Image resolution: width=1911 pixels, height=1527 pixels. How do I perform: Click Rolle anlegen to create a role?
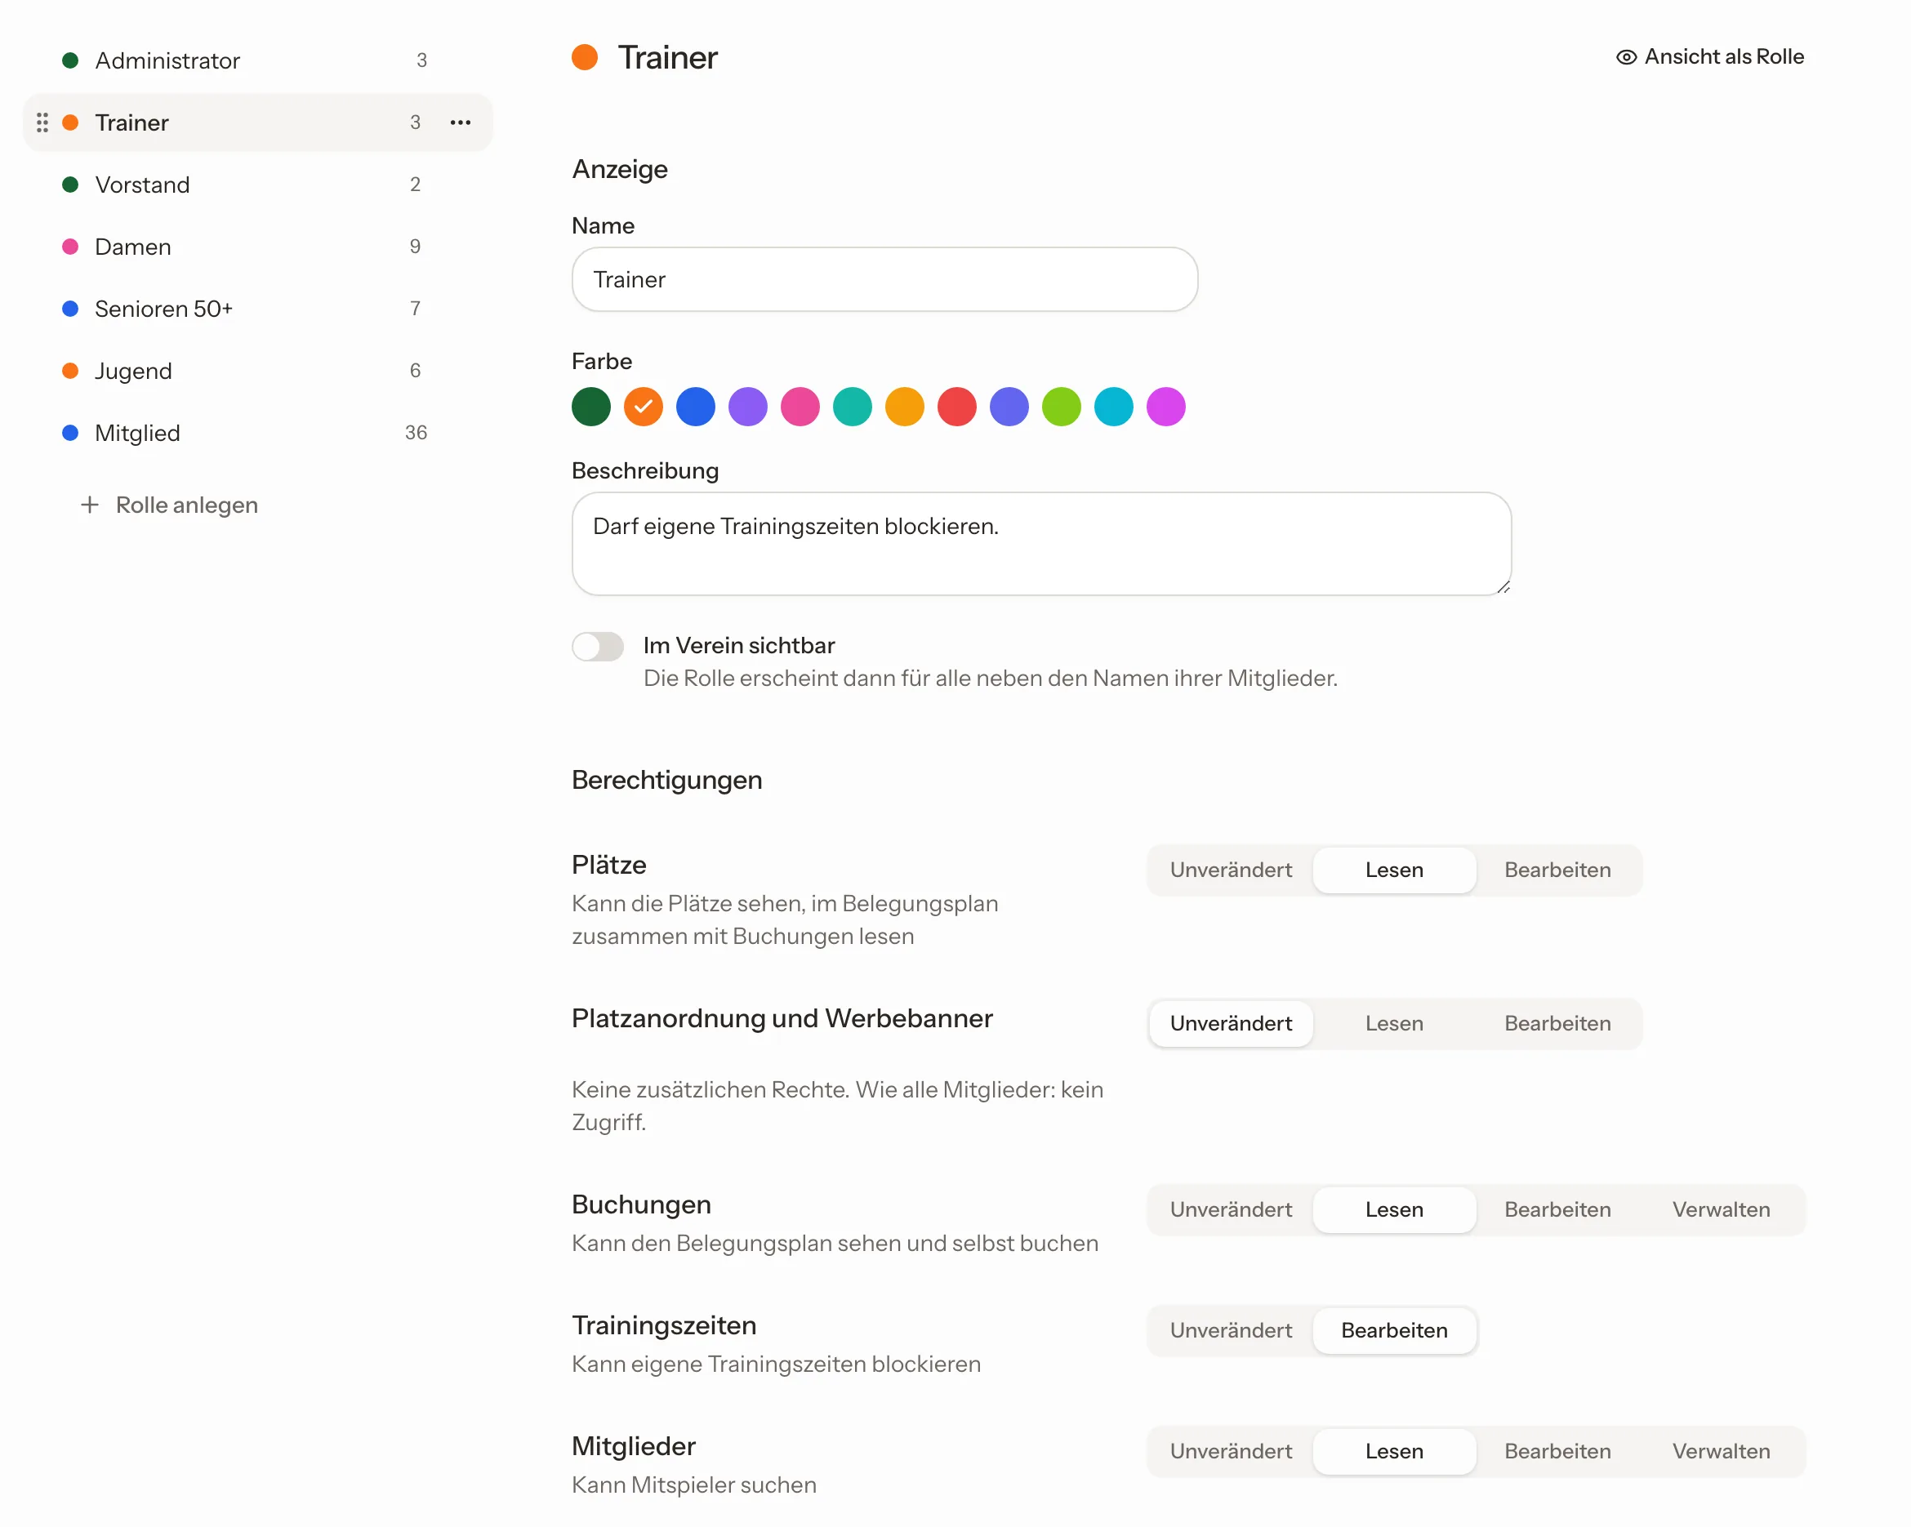(x=168, y=505)
